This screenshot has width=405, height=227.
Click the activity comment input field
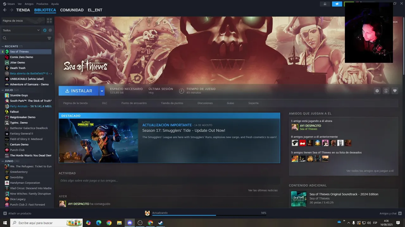coord(169,181)
